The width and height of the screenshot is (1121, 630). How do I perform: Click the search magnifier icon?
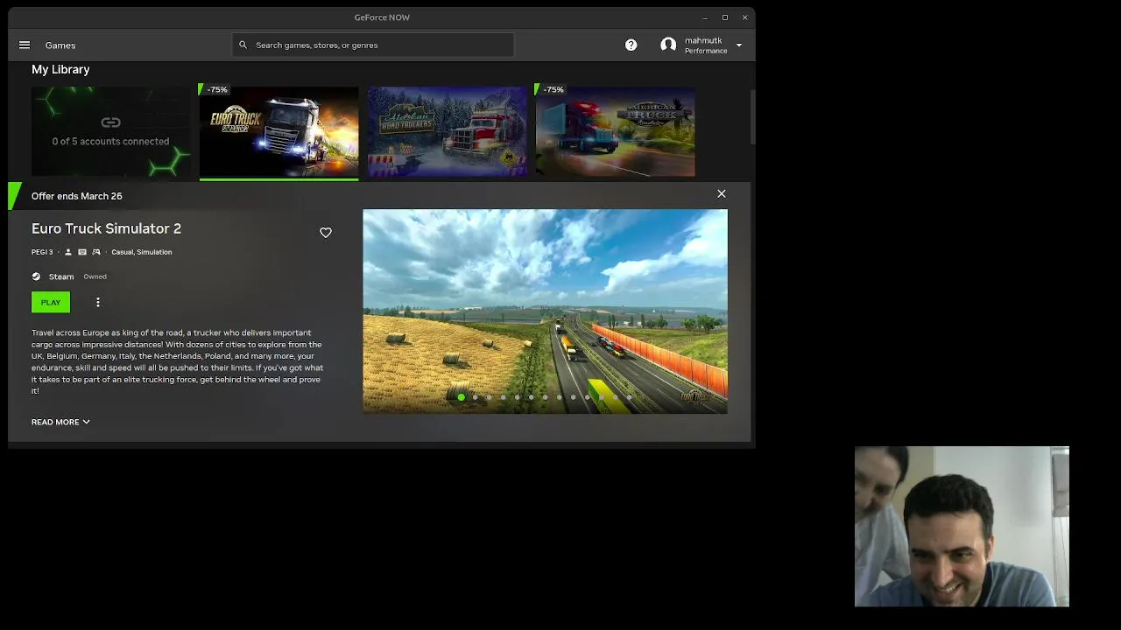tap(243, 45)
